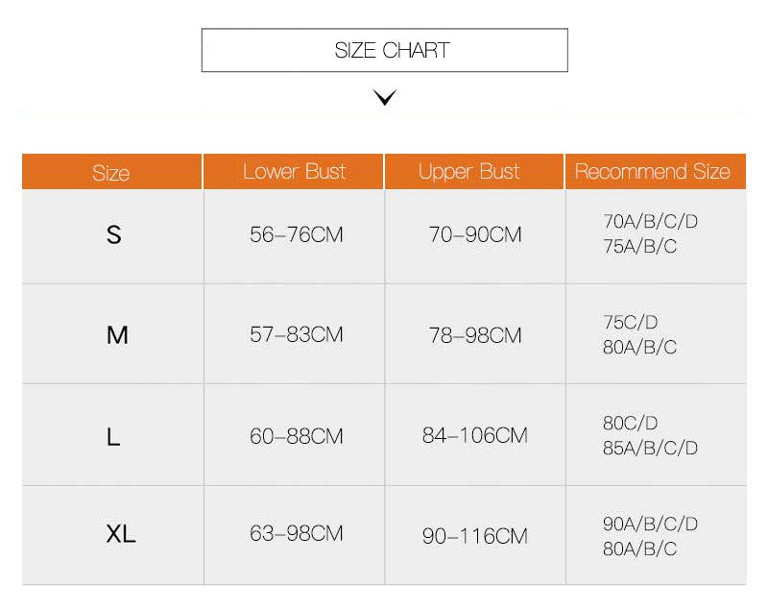This screenshot has height=610, width=768.
Task: Click the 57–83CM lower bust cell
Action: [296, 335]
